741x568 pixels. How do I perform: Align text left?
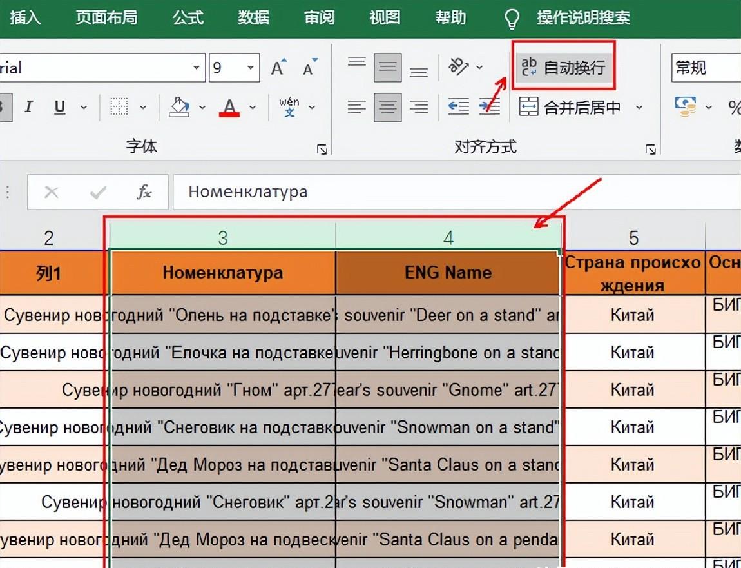tap(357, 108)
